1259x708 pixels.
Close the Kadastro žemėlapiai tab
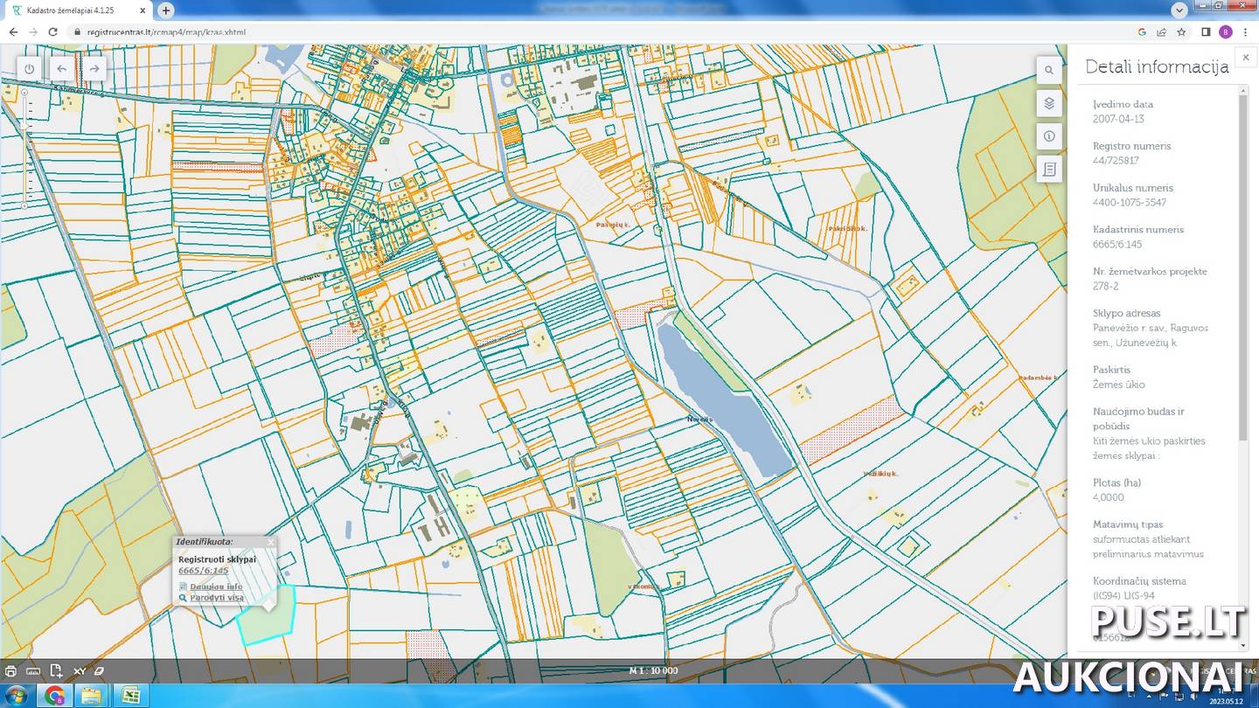point(143,10)
